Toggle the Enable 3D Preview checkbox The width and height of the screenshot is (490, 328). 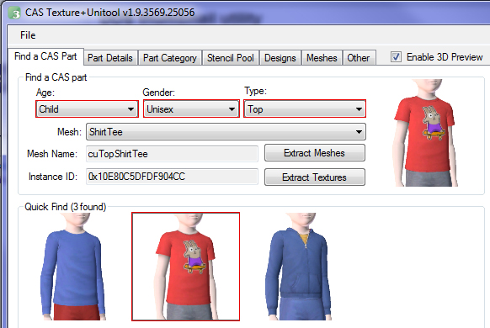396,57
